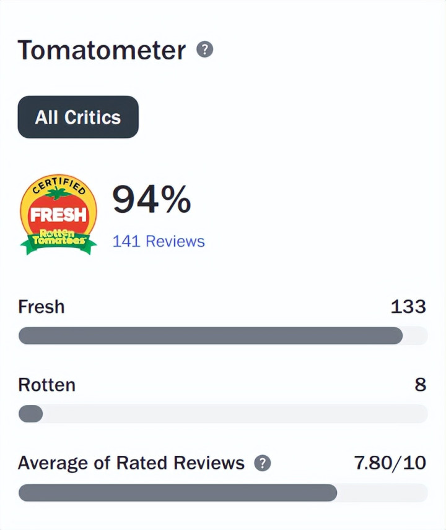Screen dimensions: 446x530
Task: Click the Fresh reviews progress bar
Action: 223,336
